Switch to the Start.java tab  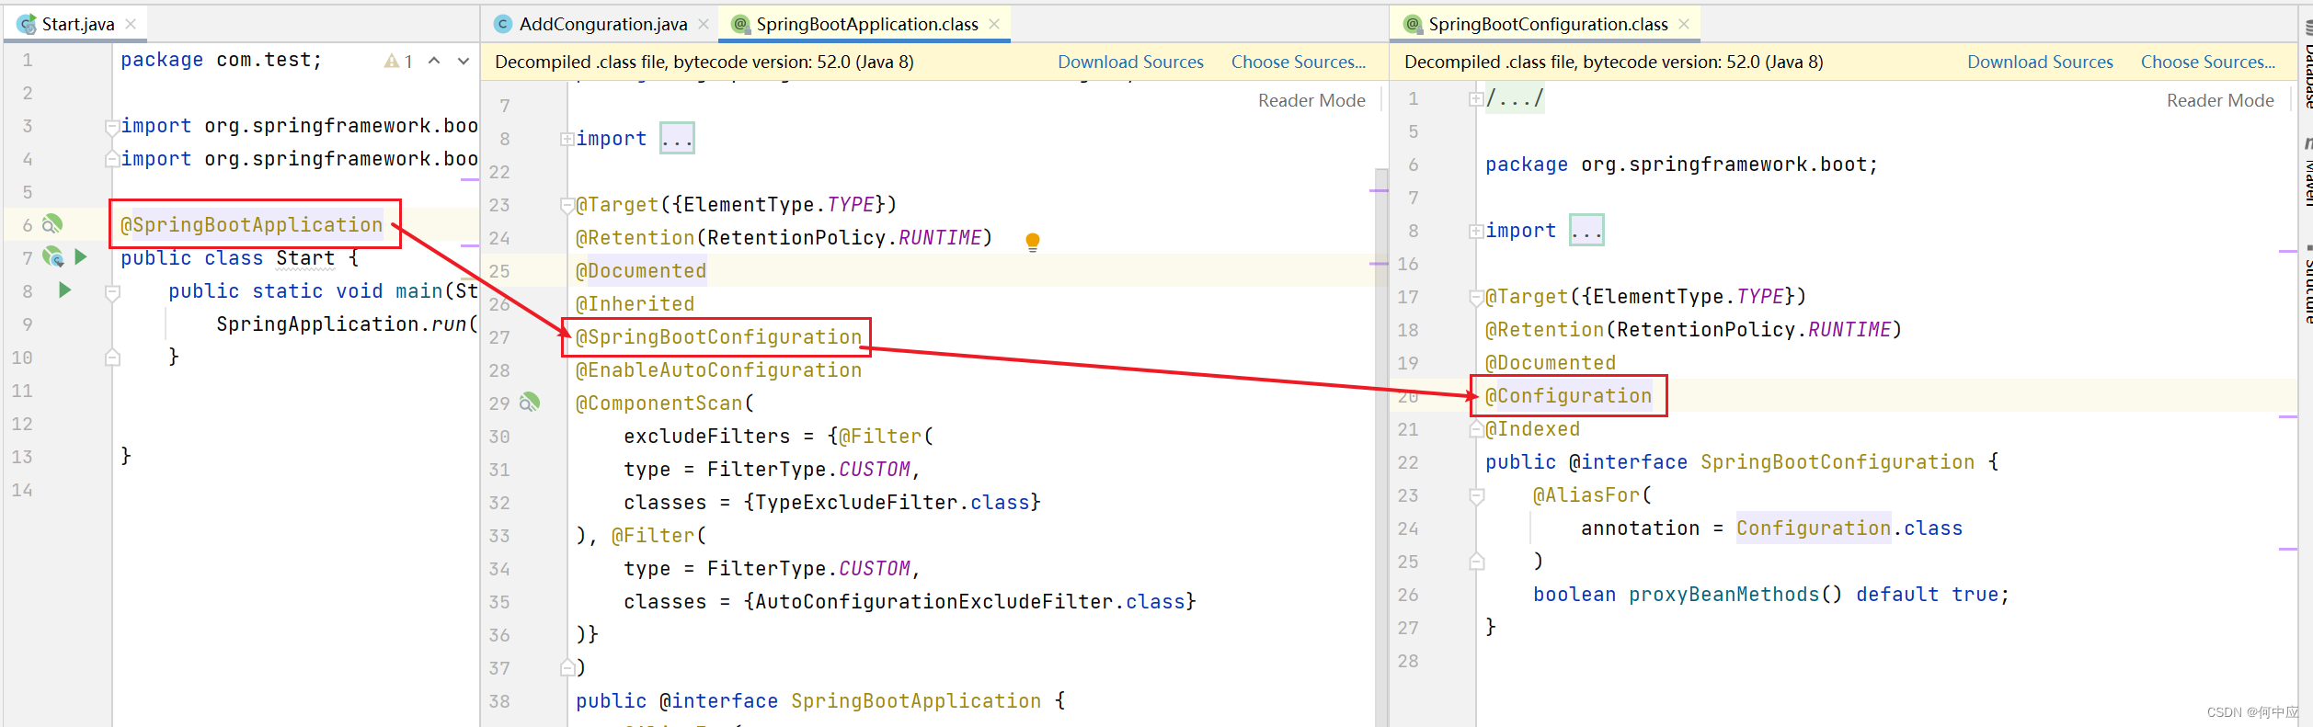point(77,24)
